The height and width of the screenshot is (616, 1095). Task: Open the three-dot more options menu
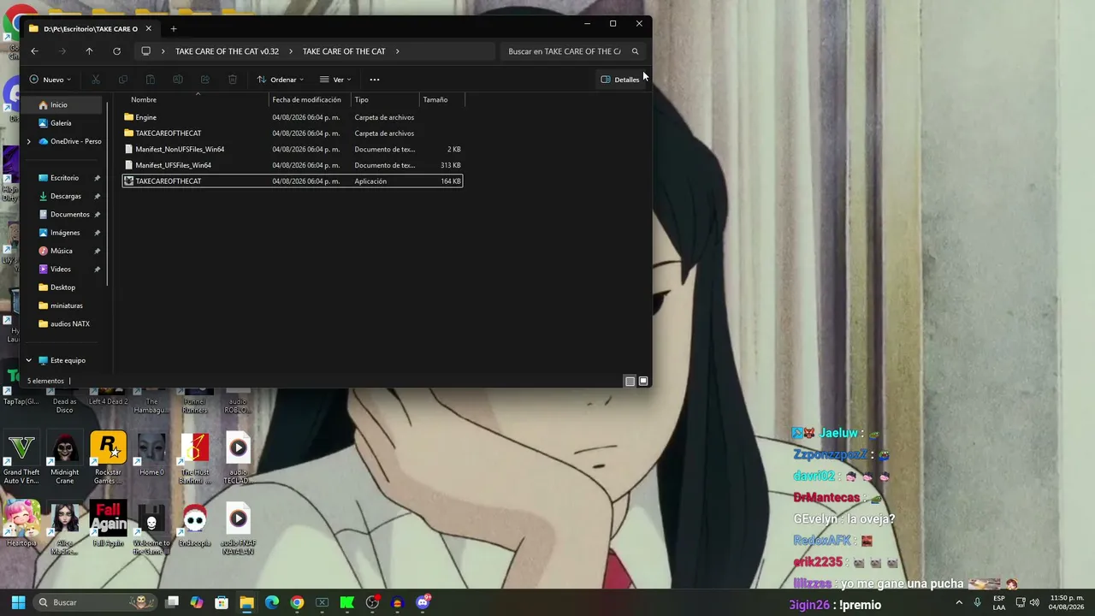tap(375, 80)
